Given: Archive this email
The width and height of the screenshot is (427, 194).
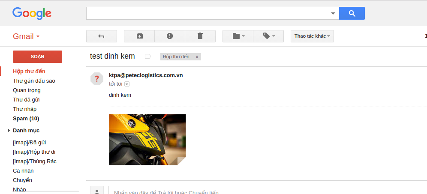Looking at the screenshot, I should (139, 36).
